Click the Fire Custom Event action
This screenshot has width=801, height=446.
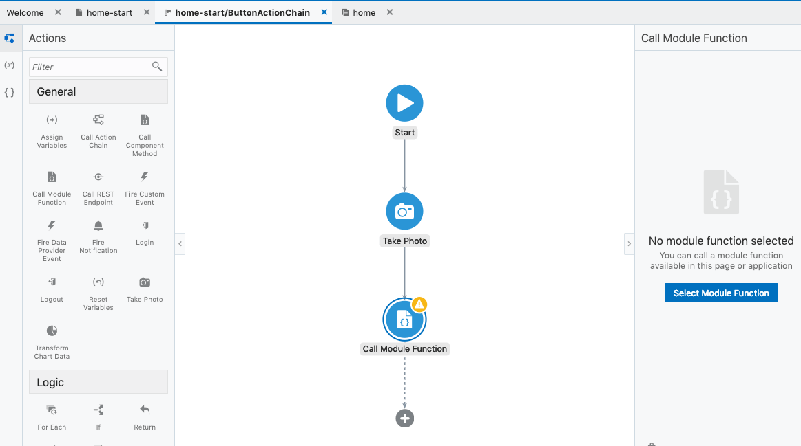click(145, 177)
